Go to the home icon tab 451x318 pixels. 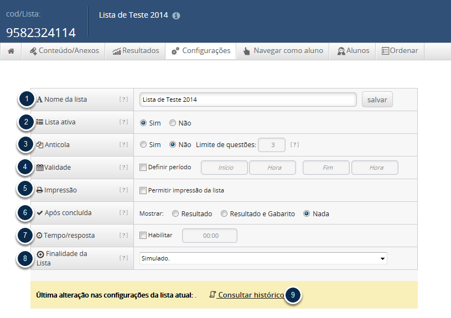(11, 51)
